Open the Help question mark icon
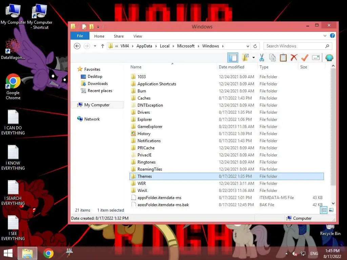The image size is (347, 260). point(332,36)
